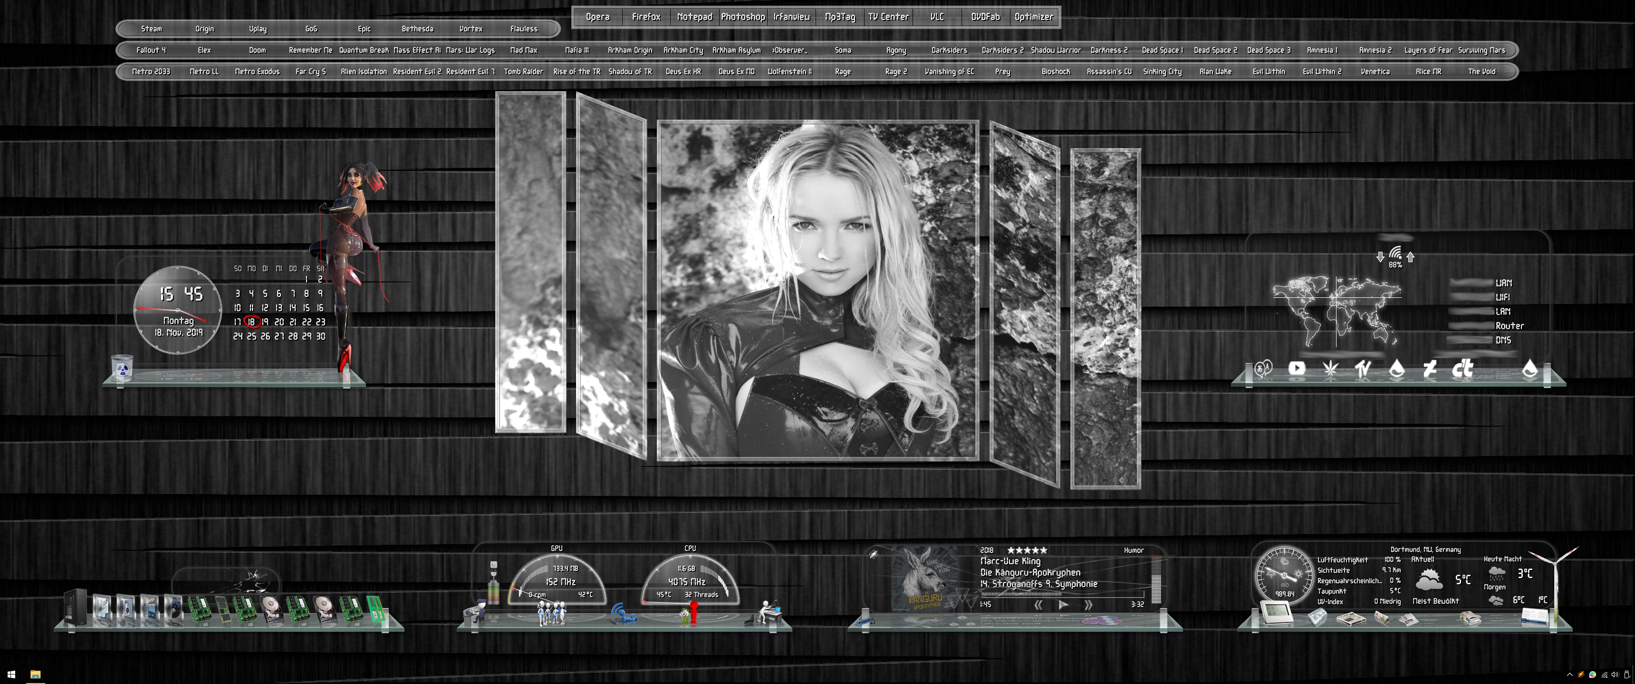
Task: Launch Tomb Raider game shortcut
Action: (x=524, y=72)
